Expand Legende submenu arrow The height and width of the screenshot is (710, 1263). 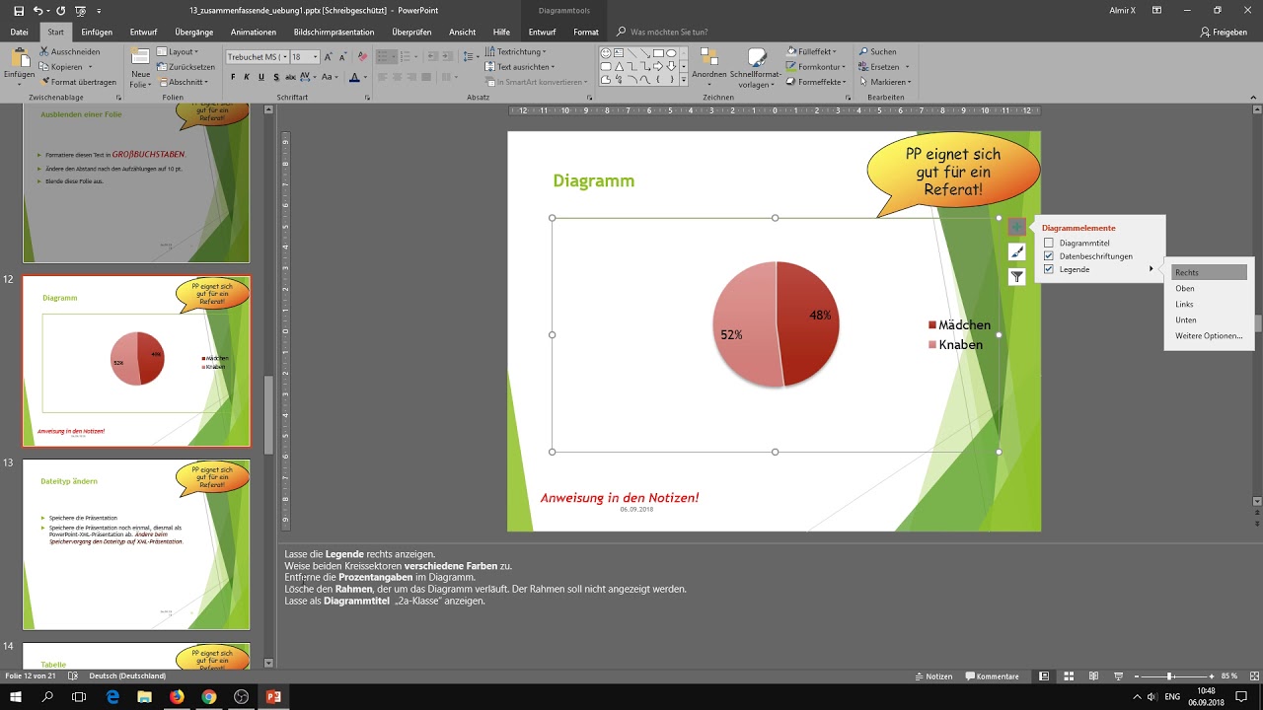pyautogui.click(x=1151, y=269)
